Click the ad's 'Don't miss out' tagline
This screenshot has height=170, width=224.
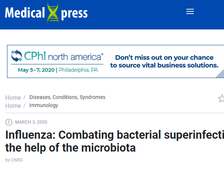[164, 57]
